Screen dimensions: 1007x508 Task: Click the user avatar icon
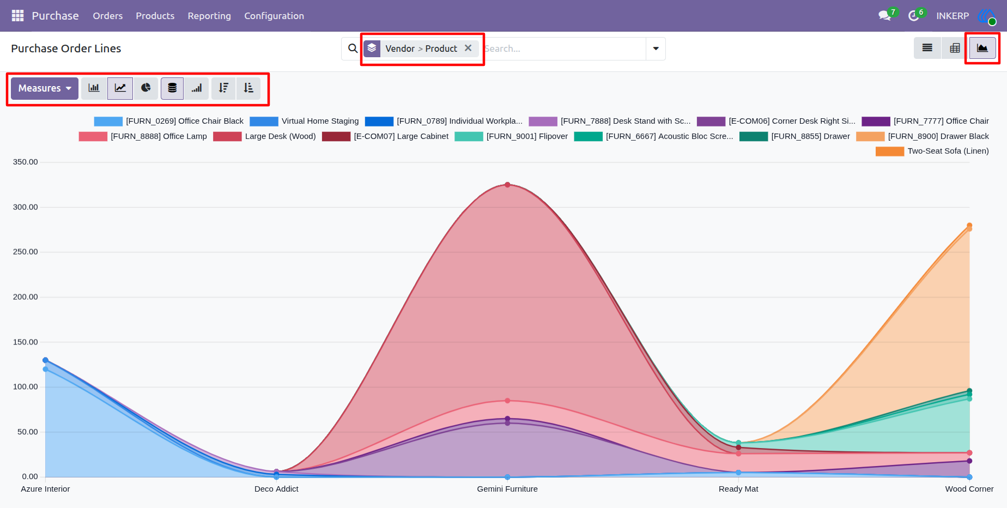pyautogui.click(x=987, y=16)
